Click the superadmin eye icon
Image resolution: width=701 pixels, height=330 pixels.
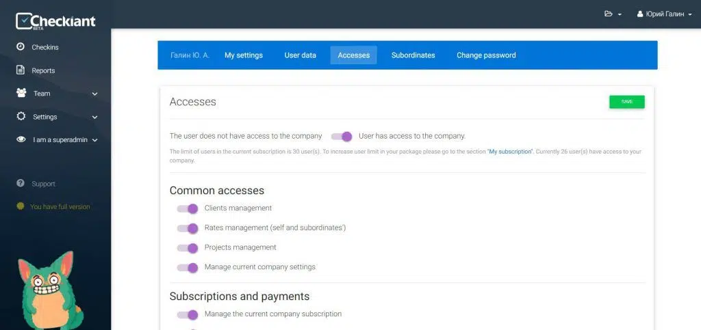(21, 140)
